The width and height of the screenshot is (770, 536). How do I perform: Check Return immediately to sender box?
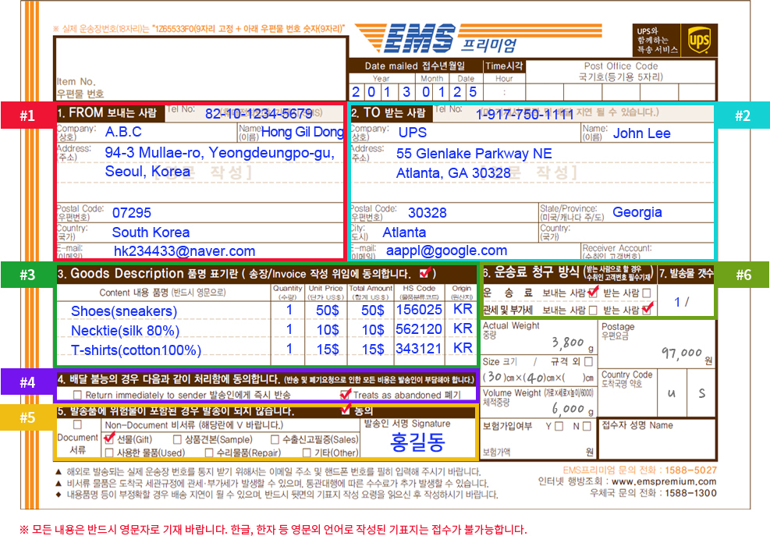point(77,395)
